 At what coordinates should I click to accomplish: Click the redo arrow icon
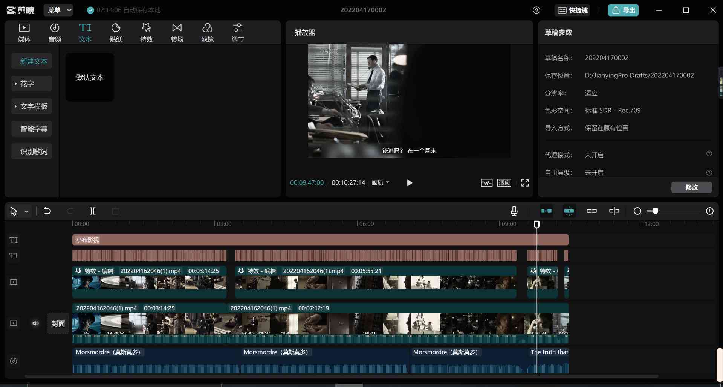[70, 211]
